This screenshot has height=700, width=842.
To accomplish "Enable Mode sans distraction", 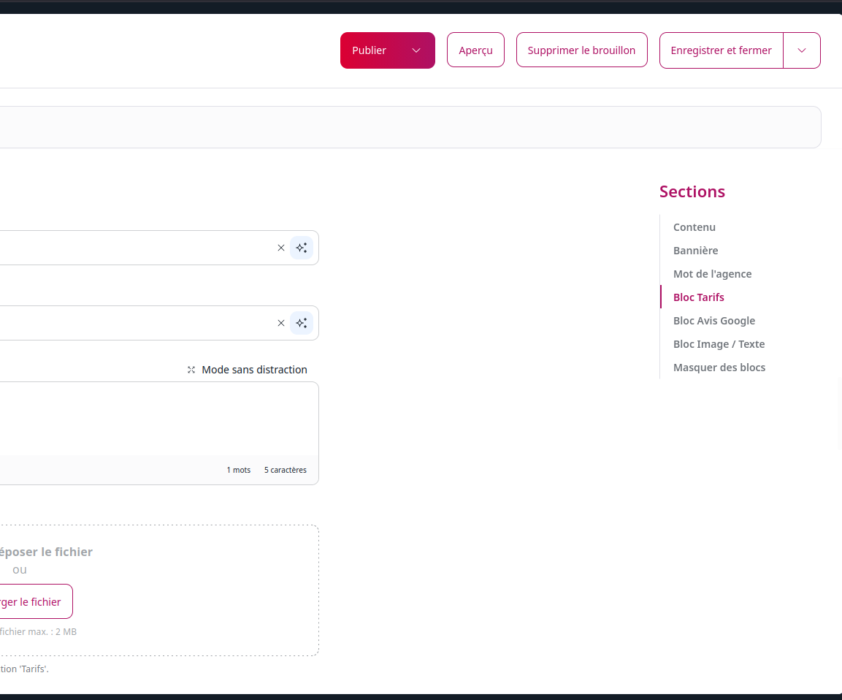I will point(248,370).
